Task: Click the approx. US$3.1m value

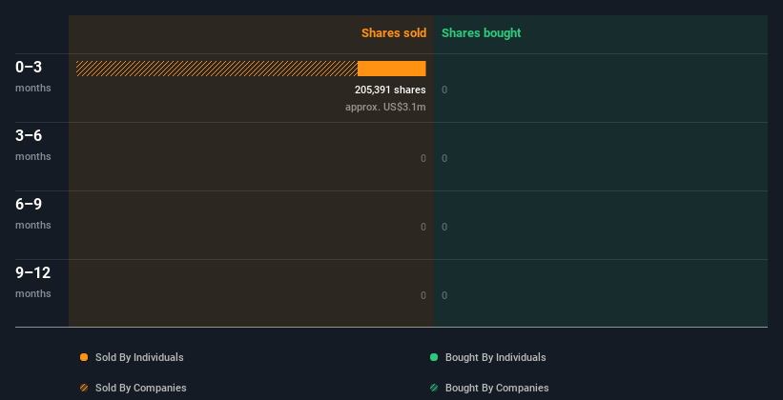Action: [385, 107]
